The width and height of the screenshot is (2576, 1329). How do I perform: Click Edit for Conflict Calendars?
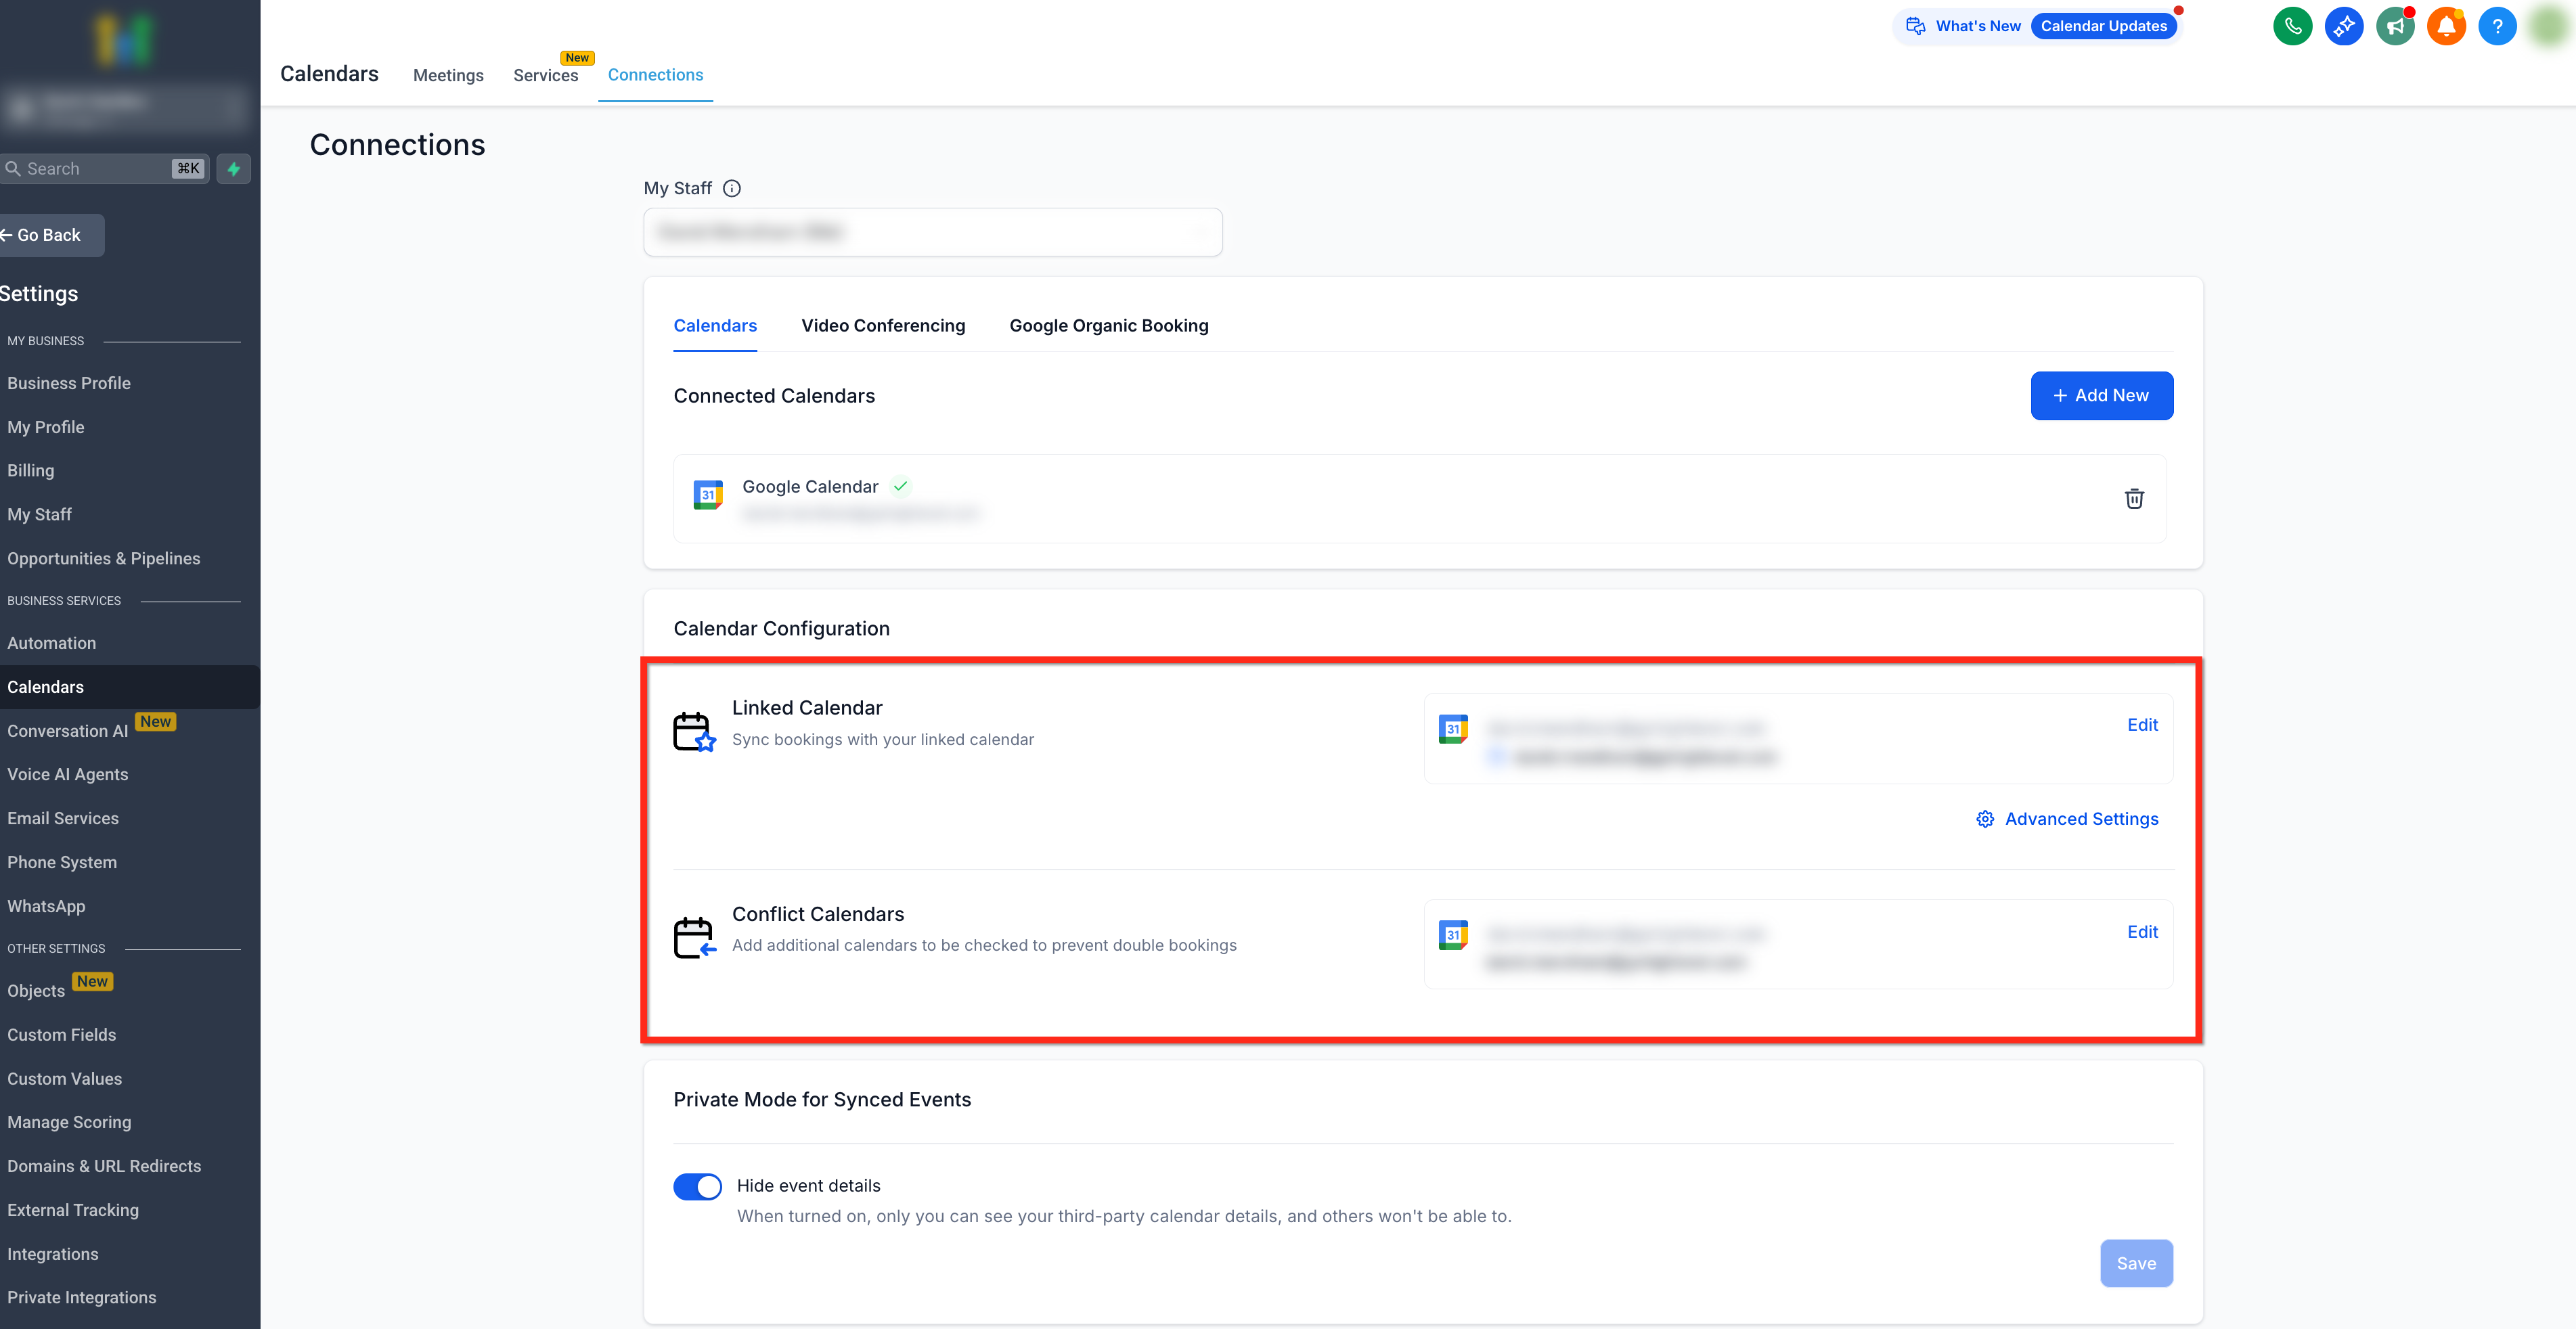pyautogui.click(x=2142, y=932)
